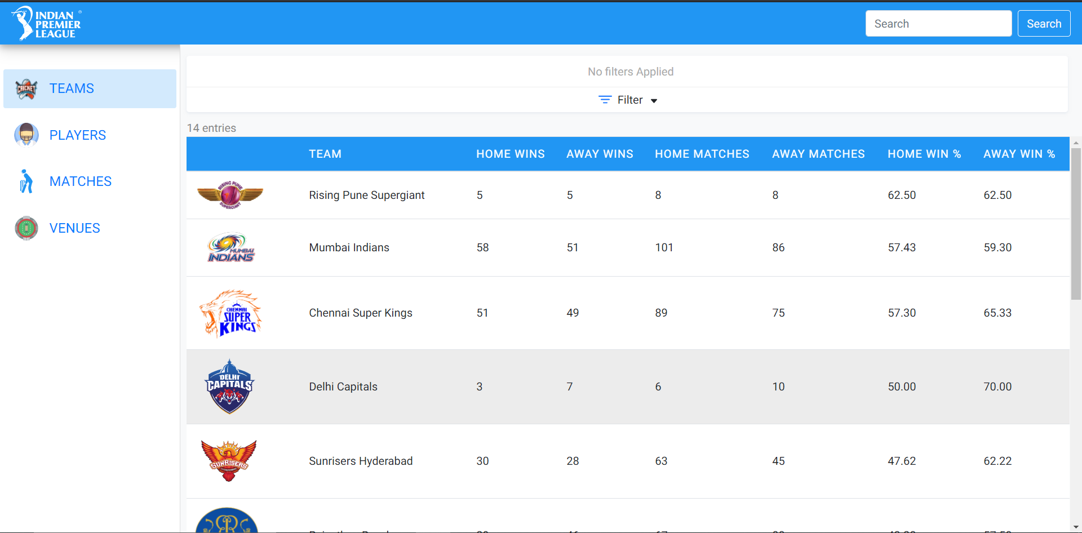Screen dimensions: 1082x533
Task: Click the Mumbai Indians team logo
Action: point(231,247)
